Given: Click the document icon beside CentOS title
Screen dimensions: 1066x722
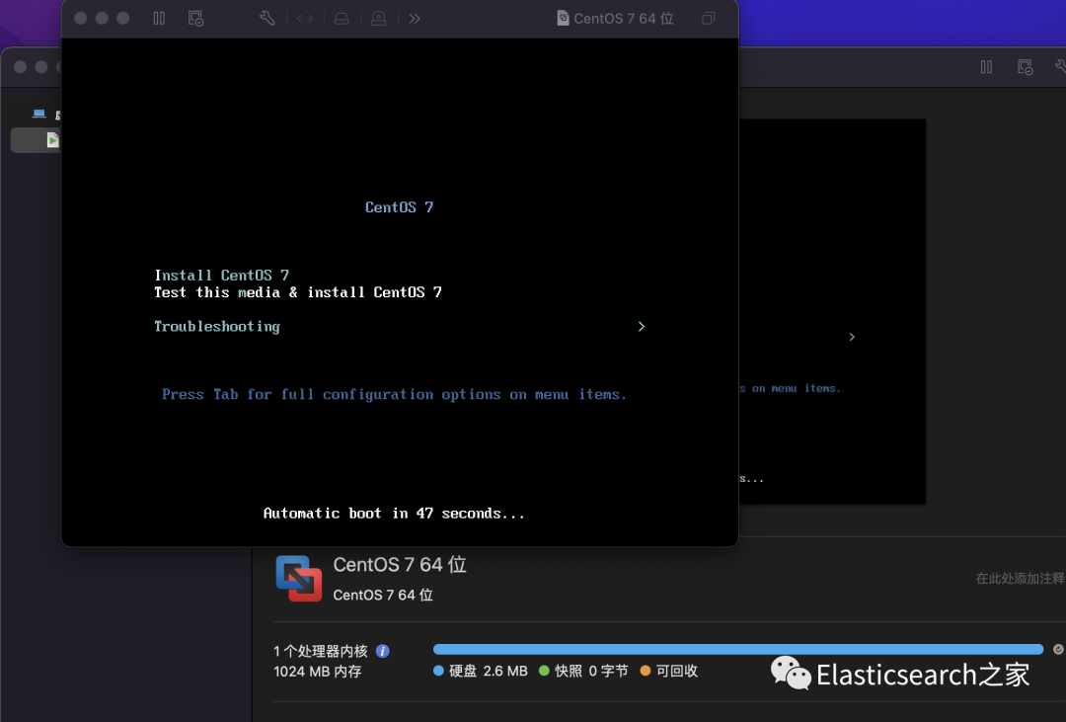Looking at the screenshot, I should coord(563,19).
